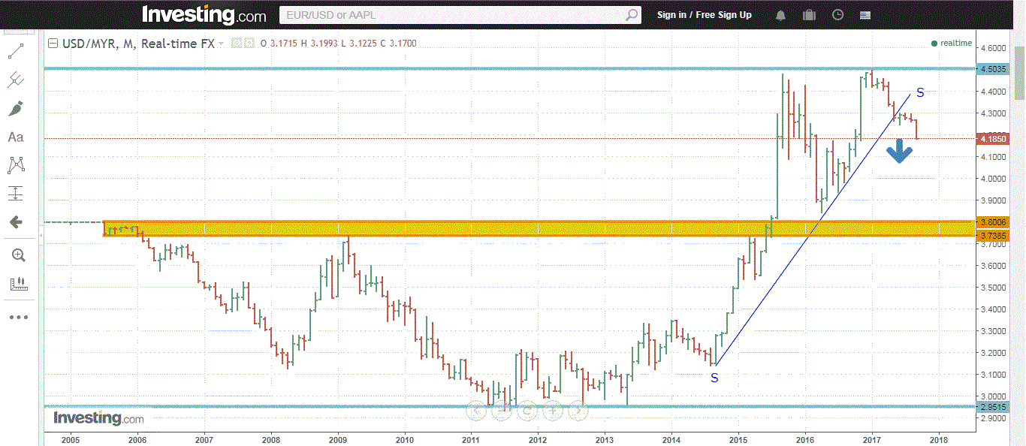1026x446 pixels.
Task: Select the price range measurement tool
Action: (16, 194)
